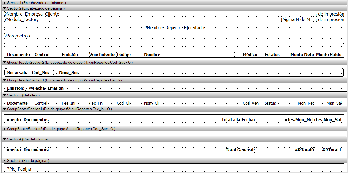348x173 pixels.
Task: Select the Monto Saldo column heading
Action: click(x=328, y=55)
